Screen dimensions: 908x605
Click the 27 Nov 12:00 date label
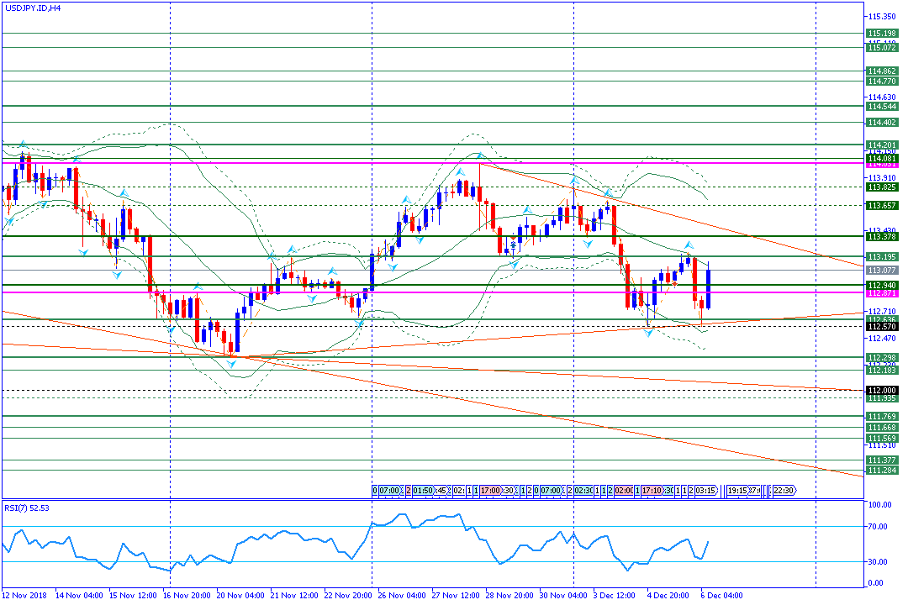pyautogui.click(x=456, y=595)
